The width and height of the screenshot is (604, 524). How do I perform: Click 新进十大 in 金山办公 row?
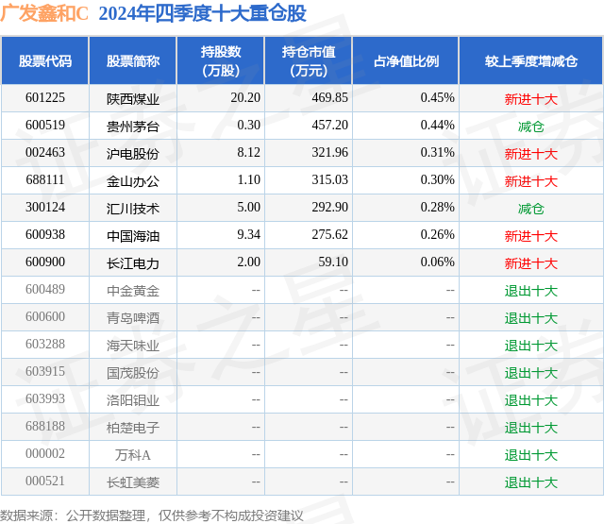[x=531, y=181]
